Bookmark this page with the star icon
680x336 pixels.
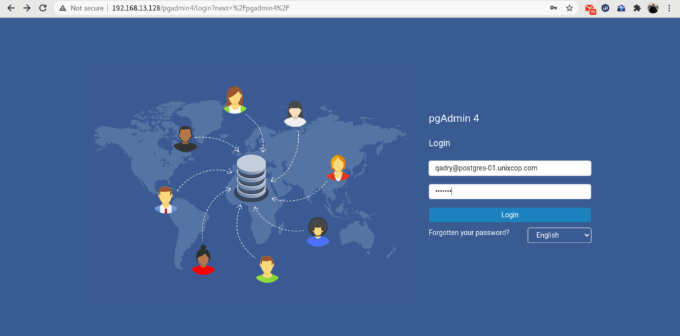coord(569,8)
